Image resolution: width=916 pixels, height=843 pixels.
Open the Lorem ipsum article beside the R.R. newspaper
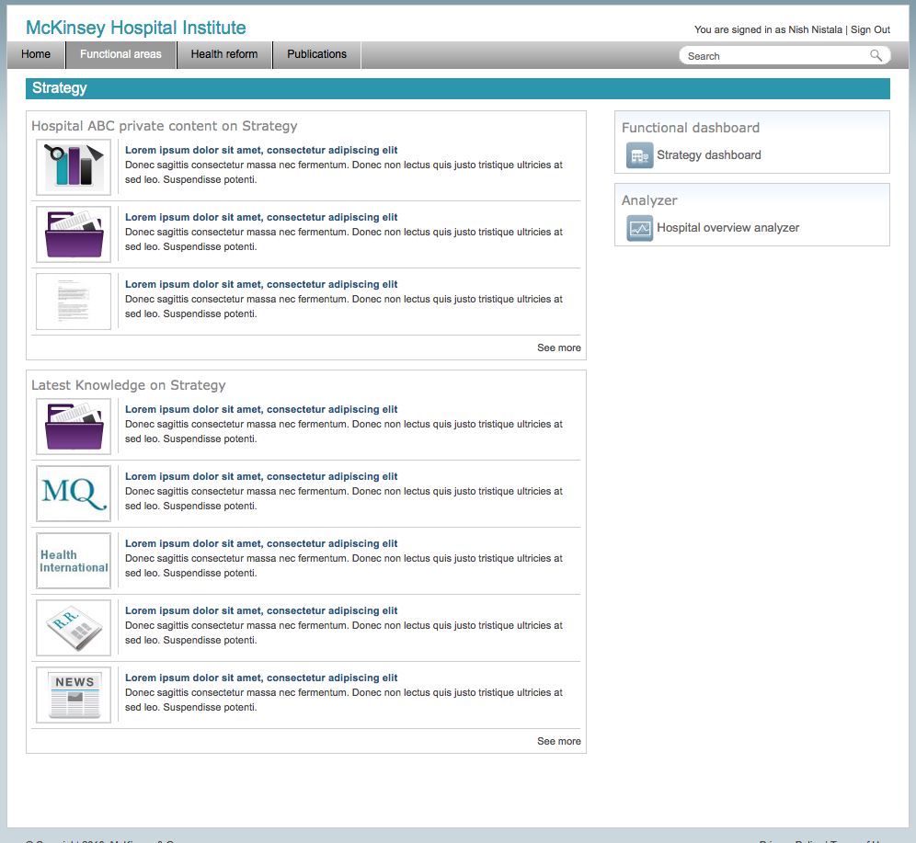pyautogui.click(x=261, y=610)
